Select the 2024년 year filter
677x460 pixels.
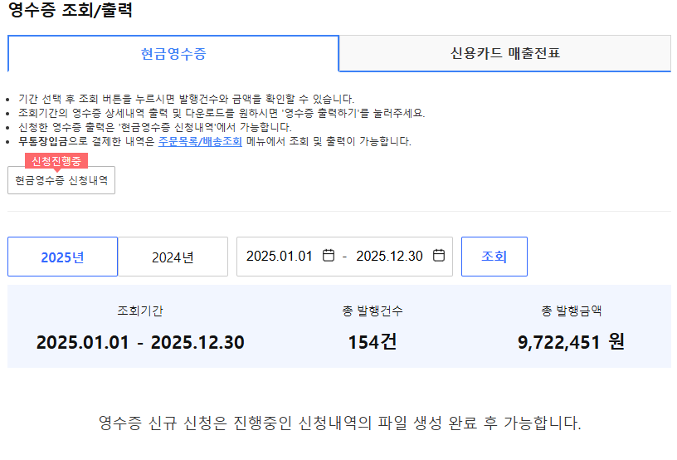(x=173, y=257)
